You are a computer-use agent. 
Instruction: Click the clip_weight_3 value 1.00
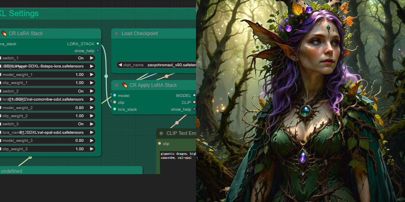click(x=79, y=149)
